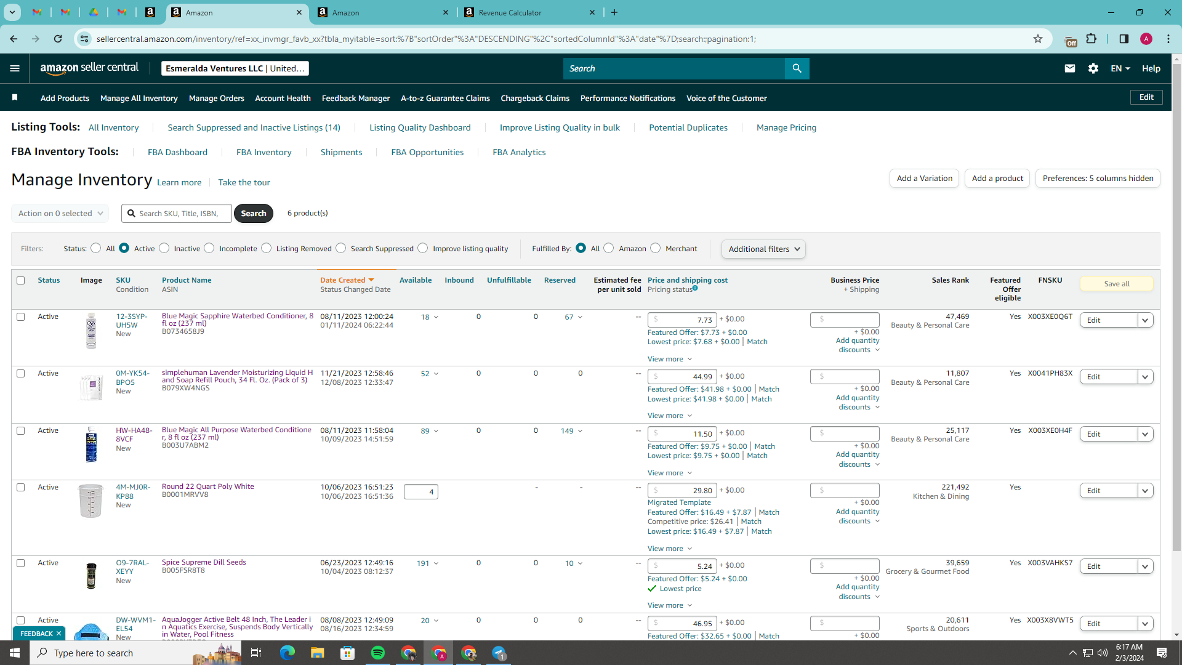Select the Listing Removed status filter
This screenshot has width=1182, height=665.
click(x=266, y=248)
